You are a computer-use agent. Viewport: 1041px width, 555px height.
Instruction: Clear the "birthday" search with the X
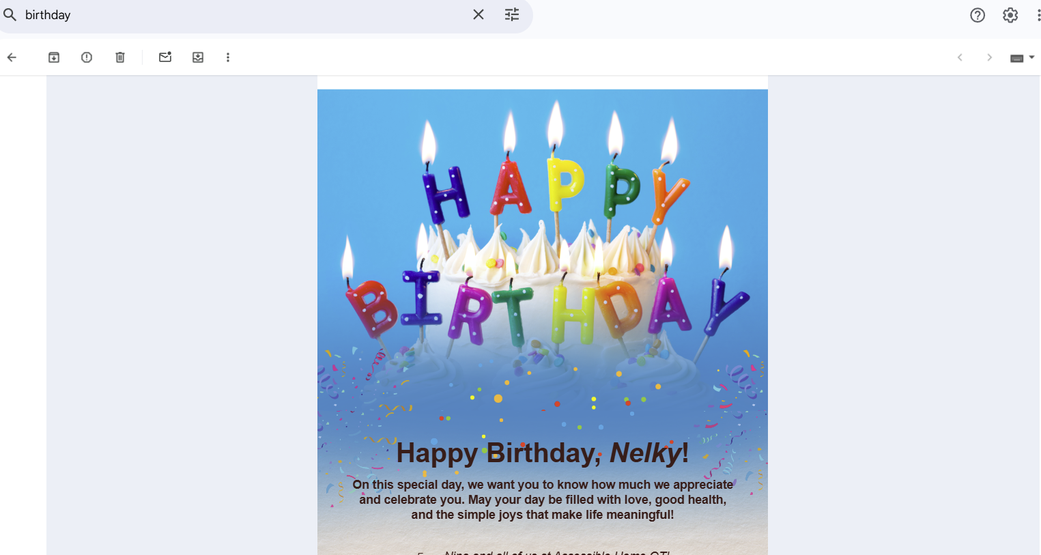[x=479, y=14]
